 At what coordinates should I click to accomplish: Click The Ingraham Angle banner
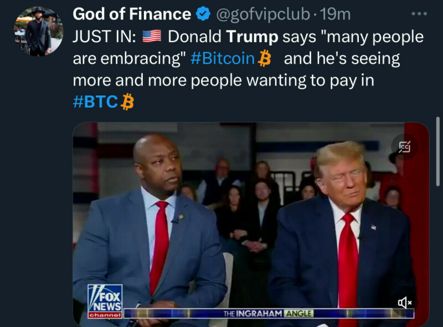268,314
